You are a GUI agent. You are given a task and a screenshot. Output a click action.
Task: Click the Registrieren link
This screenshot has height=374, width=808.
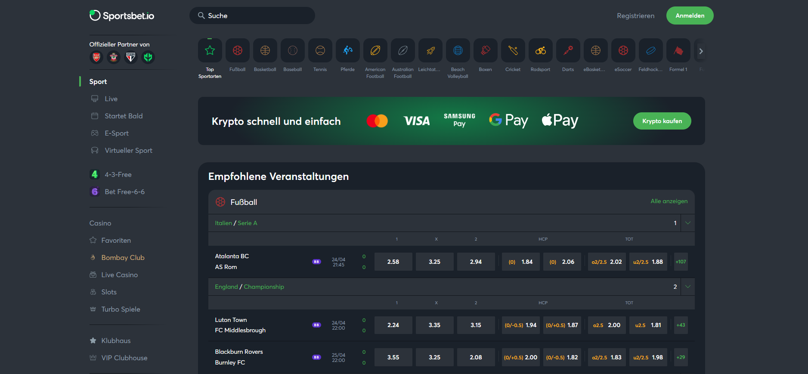click(x=635, y=15)
